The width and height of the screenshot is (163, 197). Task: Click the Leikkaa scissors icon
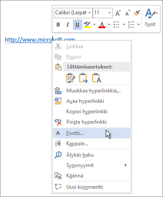click(x=58, y=46)
